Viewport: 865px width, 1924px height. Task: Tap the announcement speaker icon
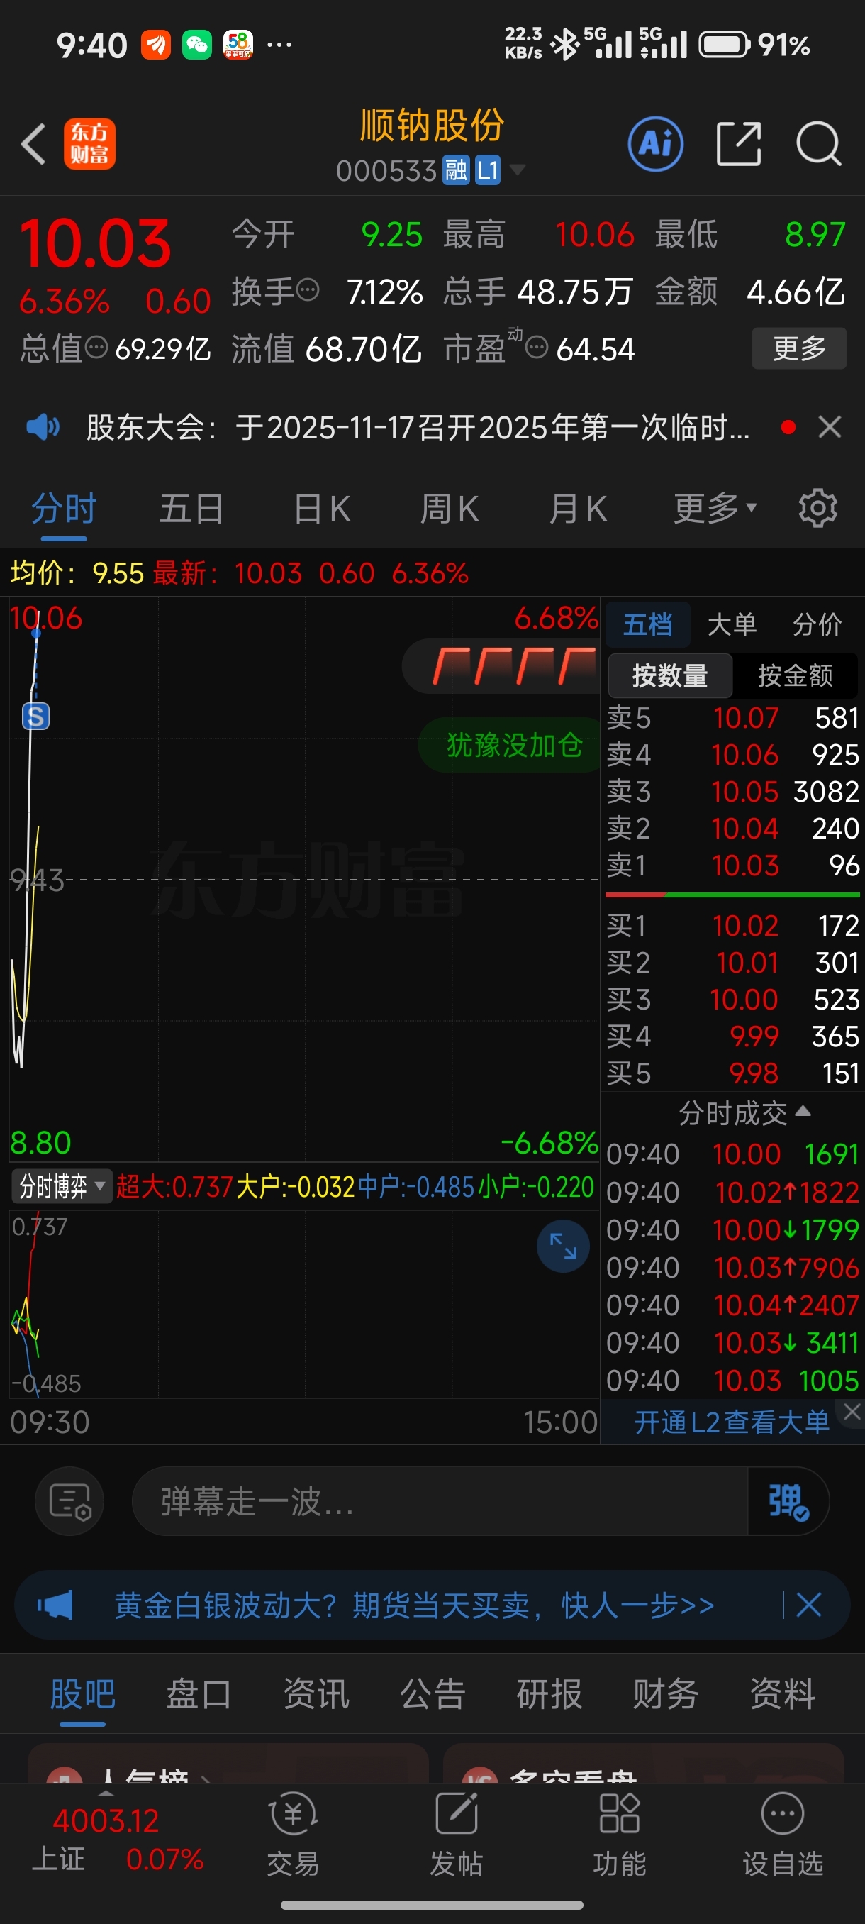point(43,427)
